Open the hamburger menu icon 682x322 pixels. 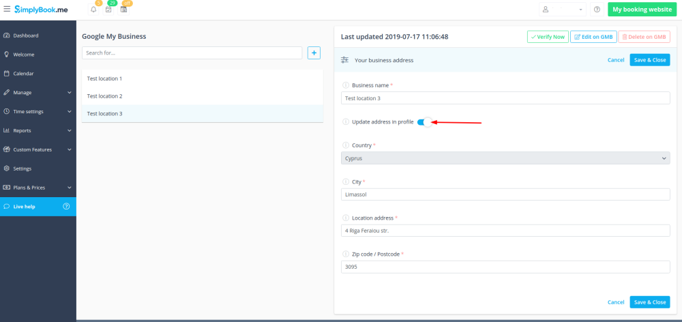7,10
